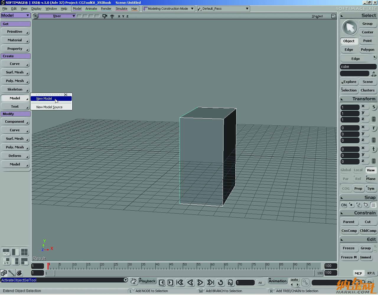The image size is (378, 295).
Task: Play animation forward
Action: (200, 283)
